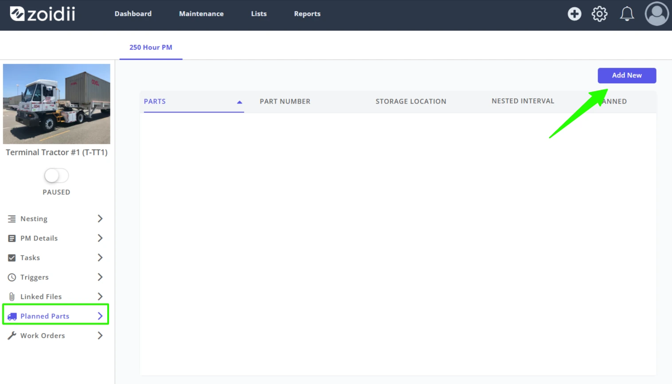Click the Add New button
The image size is (672, 384).
(627, 75)
